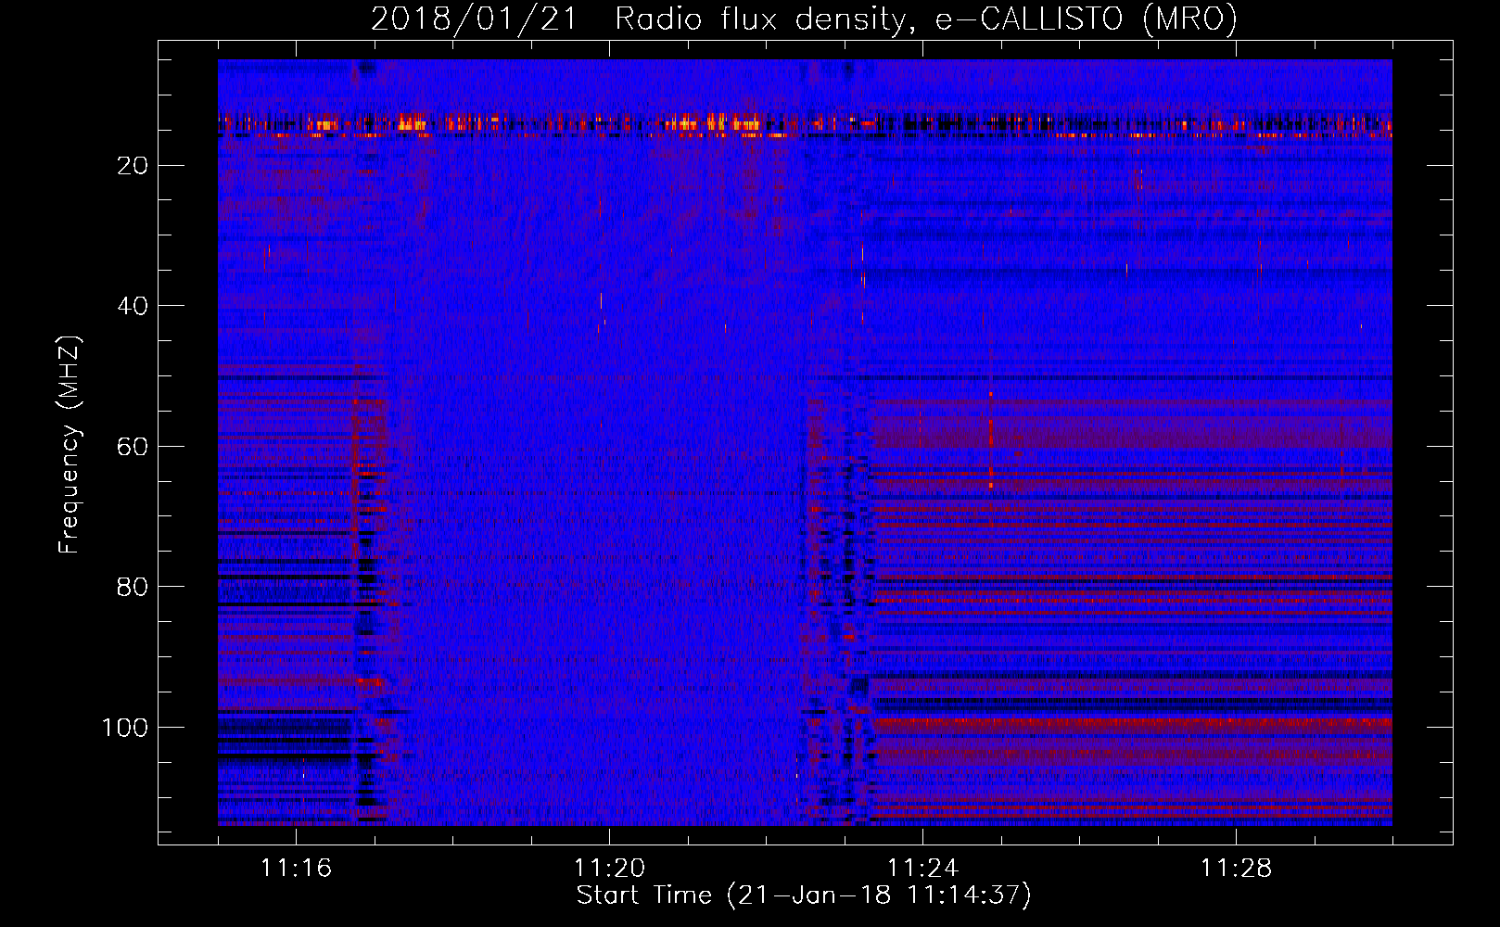Click the 11:16 time tick label
1500x927 pixels.
pyautogui.click(x=296, y=869)
